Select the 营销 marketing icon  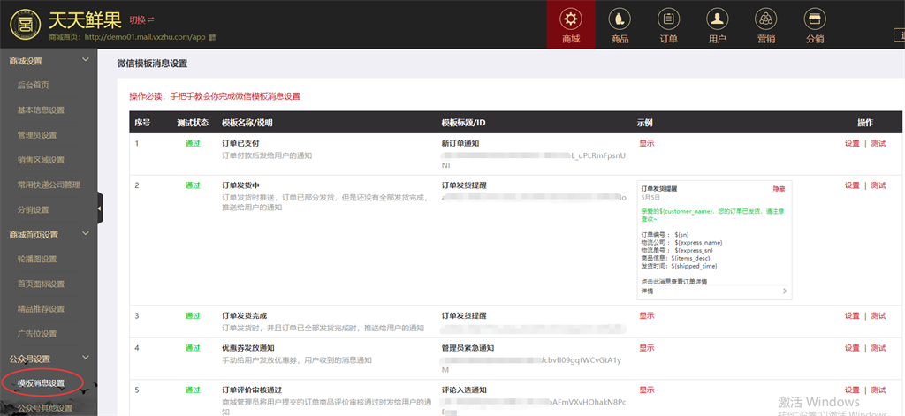(765, 25)
